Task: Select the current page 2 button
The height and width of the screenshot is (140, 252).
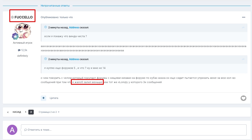Action: click(31, 112)
